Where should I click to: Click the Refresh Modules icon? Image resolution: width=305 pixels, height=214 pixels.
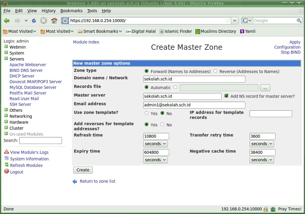pyautogui.click(x=6, y=165)
